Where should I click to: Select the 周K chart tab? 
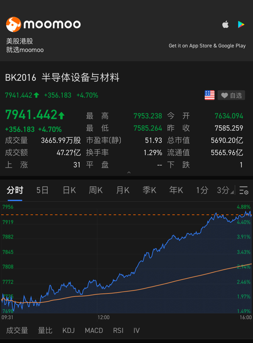point(96,190)
